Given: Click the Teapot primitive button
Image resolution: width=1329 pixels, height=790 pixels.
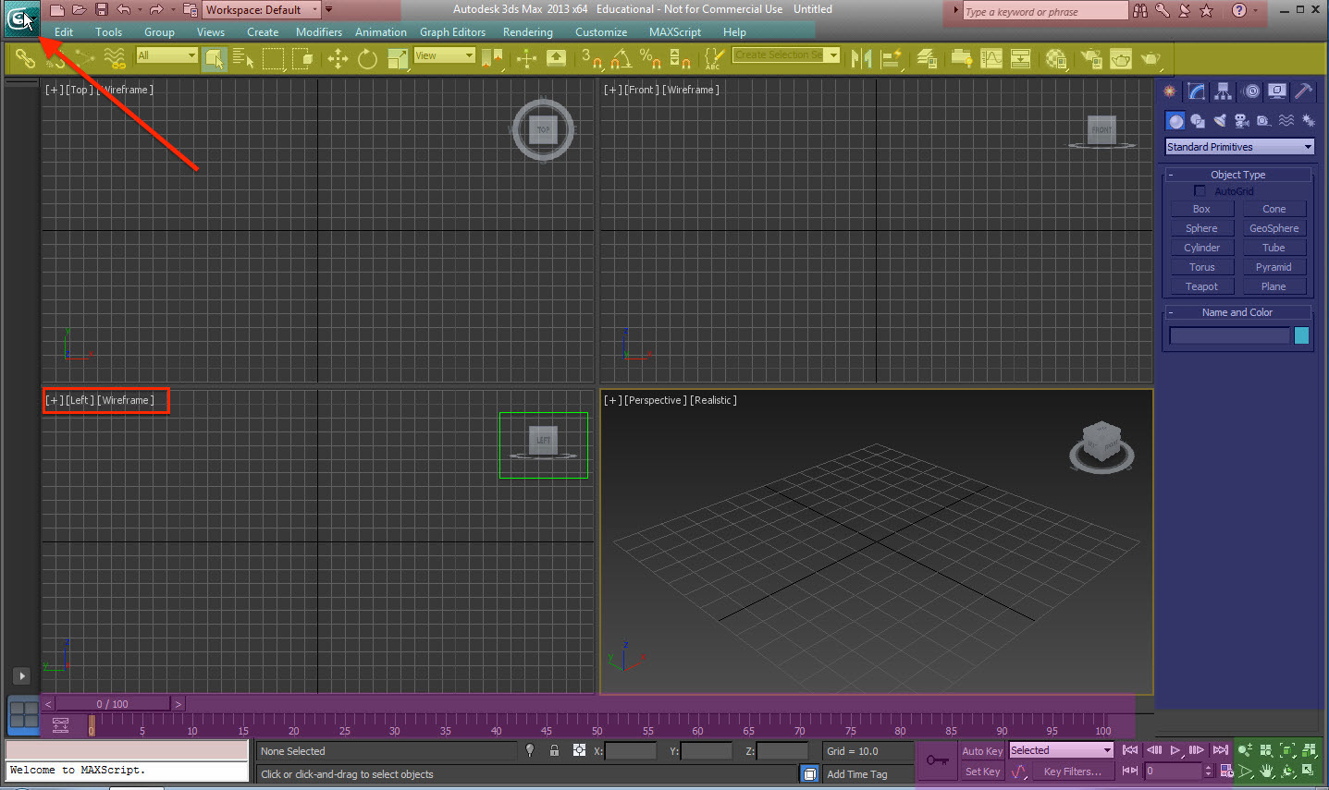Looking at the screenshot, I should point(1201,286).
